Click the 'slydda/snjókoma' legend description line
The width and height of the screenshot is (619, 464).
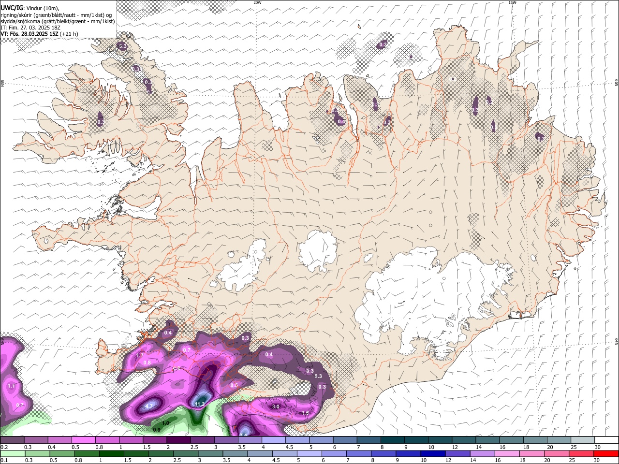tap(58, 21)
